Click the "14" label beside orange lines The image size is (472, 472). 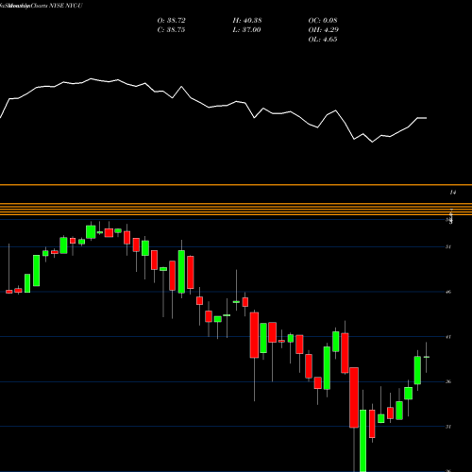(452, 192)
